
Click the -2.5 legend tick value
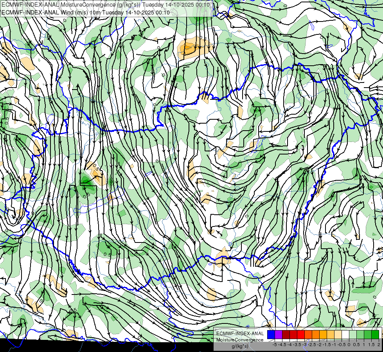312,345
